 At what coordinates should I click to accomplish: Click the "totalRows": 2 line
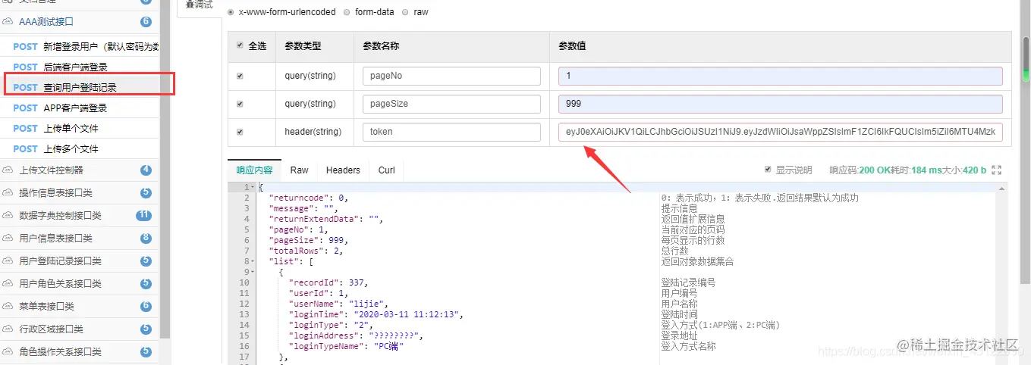[x=306, y=251]
